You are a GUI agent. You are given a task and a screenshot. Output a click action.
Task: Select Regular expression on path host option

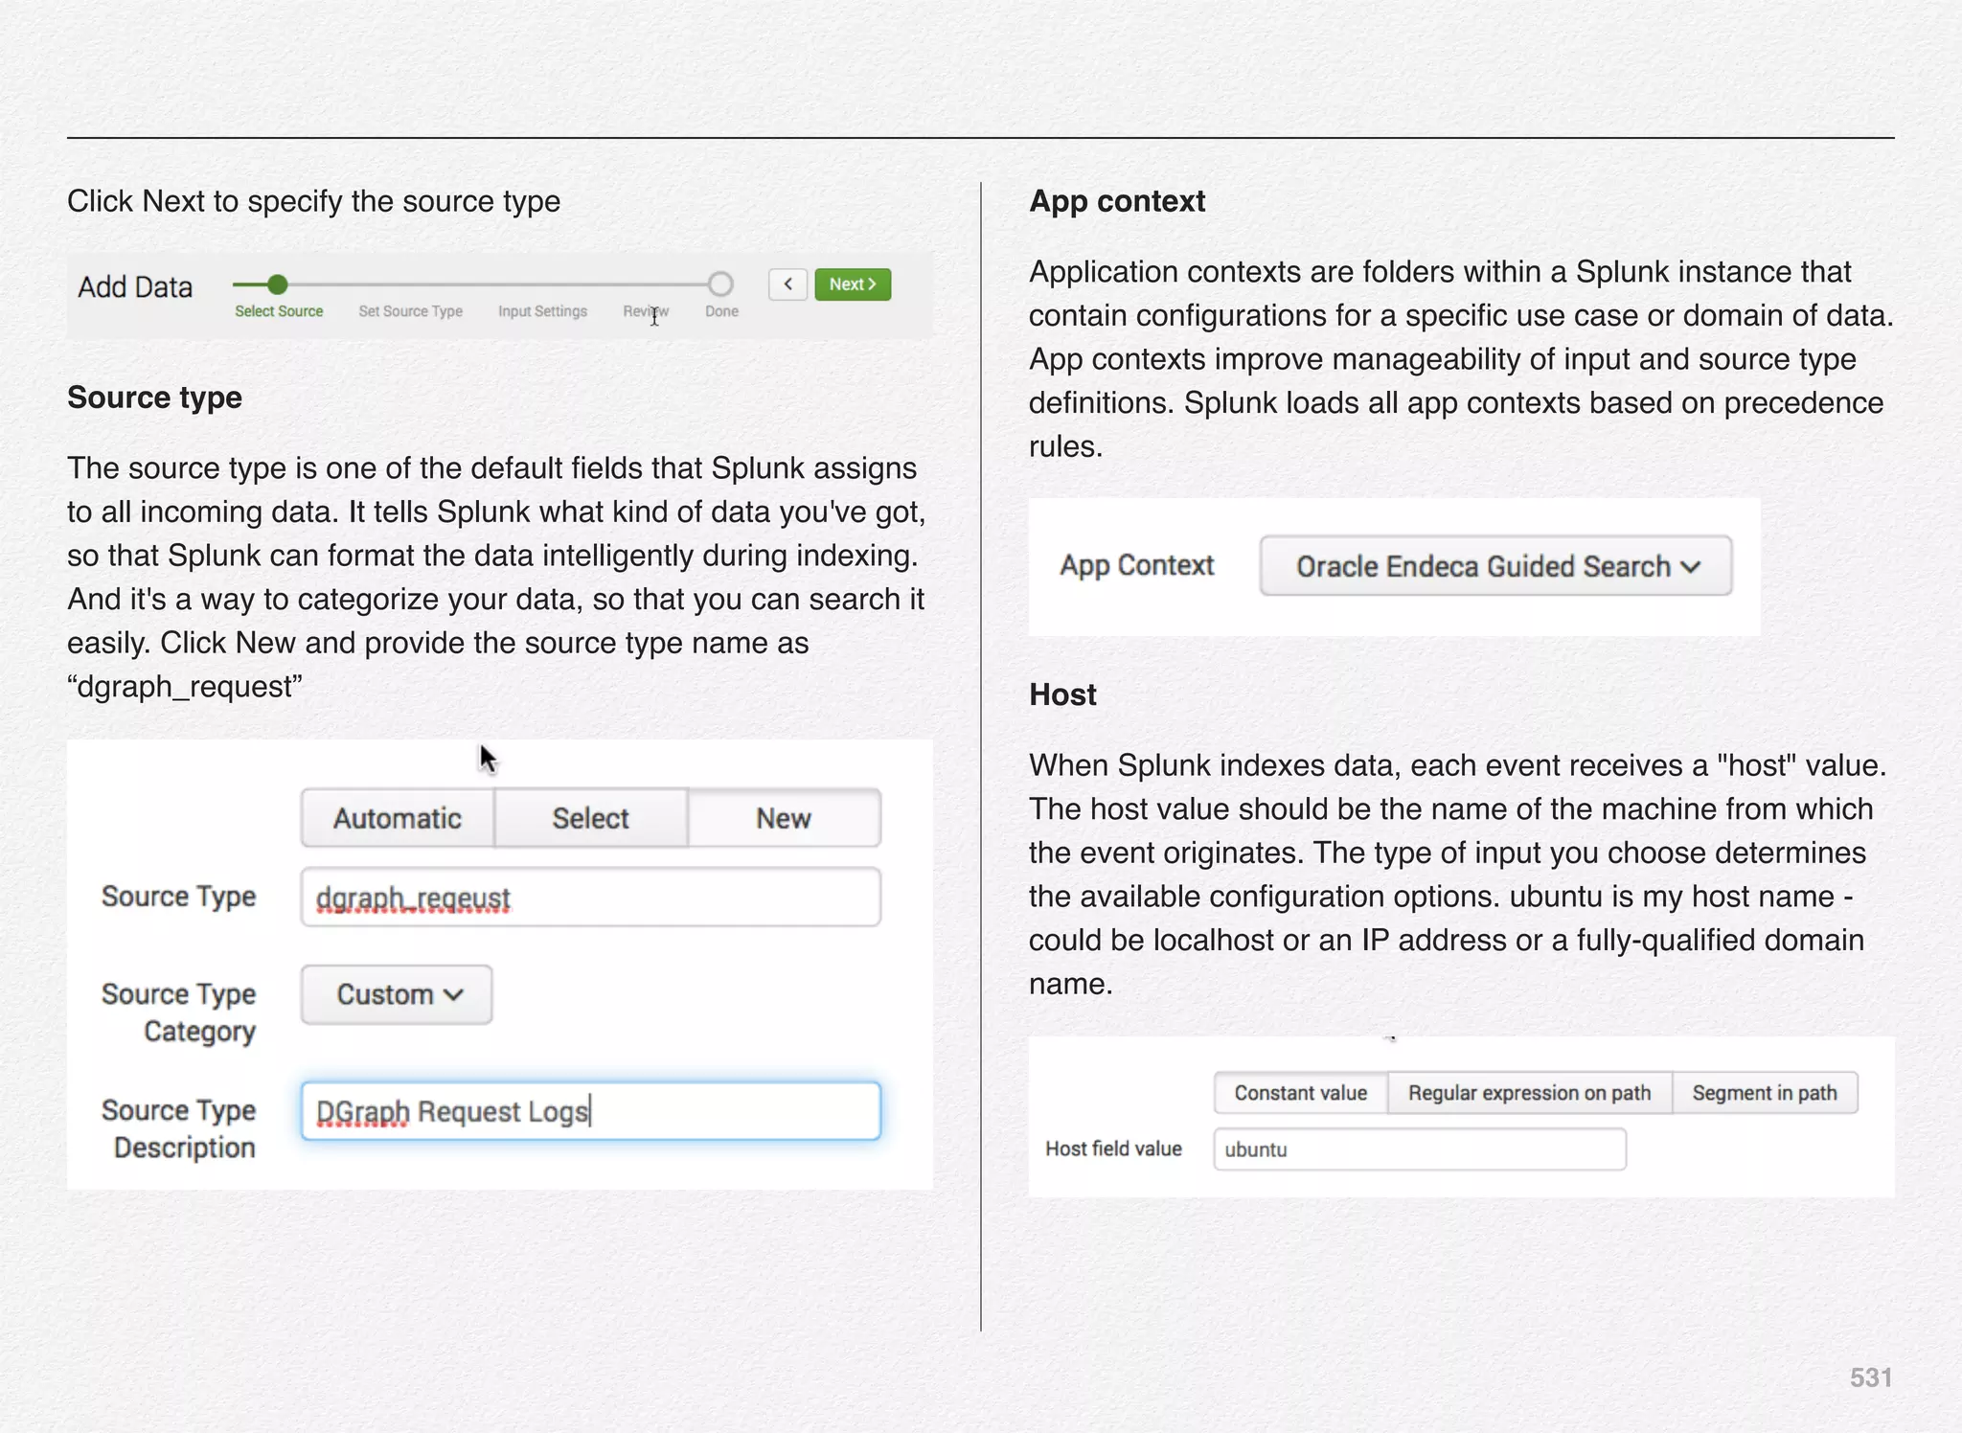tap(1529, 1093)
